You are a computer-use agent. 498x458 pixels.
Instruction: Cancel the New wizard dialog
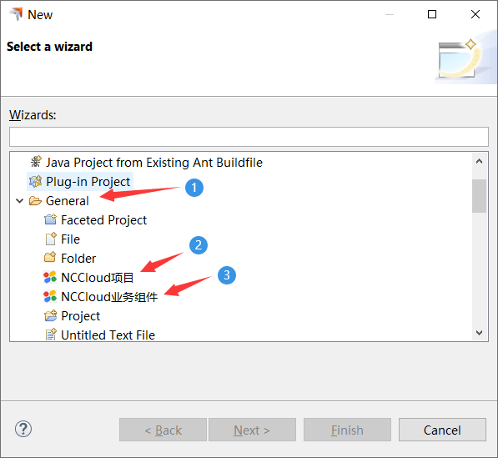(x=442, y=430)
